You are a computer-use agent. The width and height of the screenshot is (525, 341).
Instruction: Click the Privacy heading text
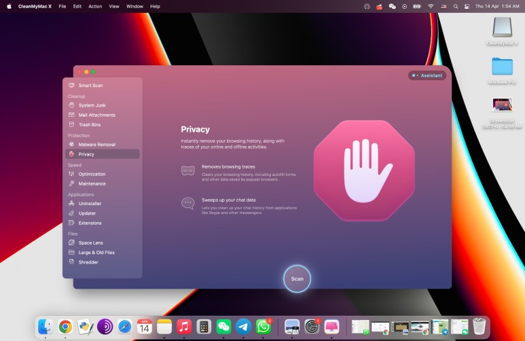tap(195, 129)
